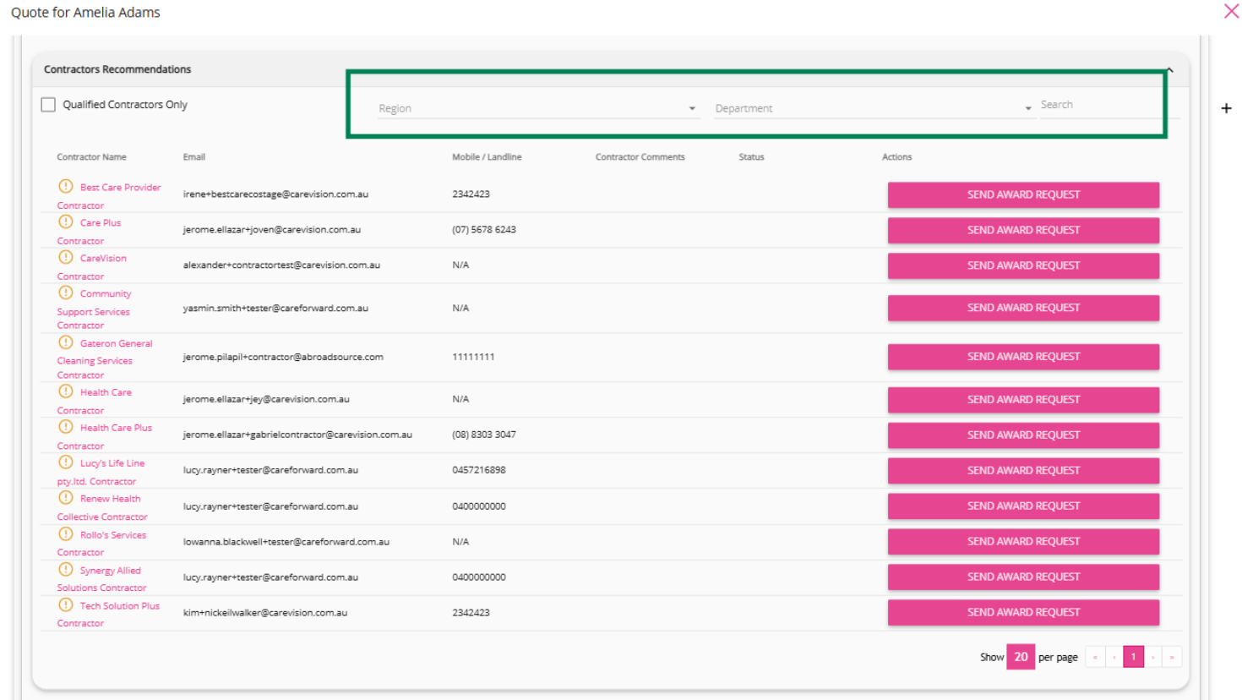Image resolution: width=1242 pixels, height=700 pixels.
Task: Send award request to Gateron General Cleaning
Action: tap(1023, 357)
